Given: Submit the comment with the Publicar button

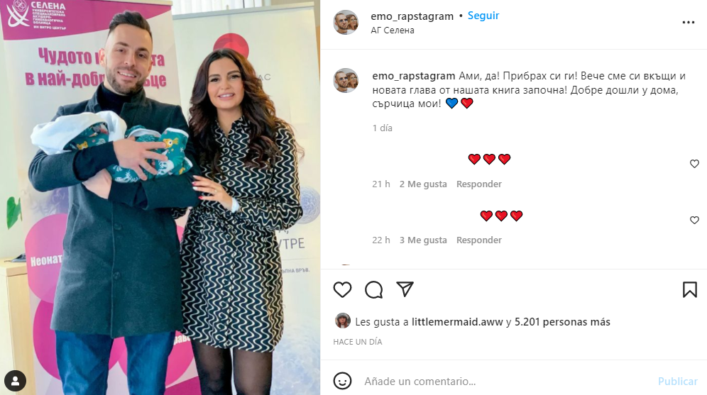Looking at the screenshot, I should pos(678,381).
